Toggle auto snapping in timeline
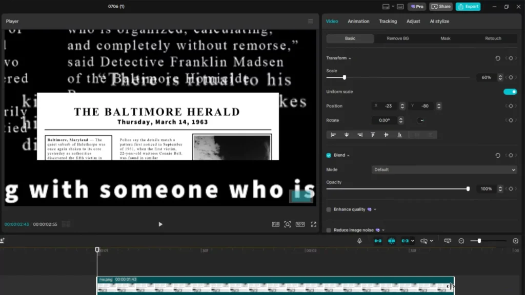This screenshot has height=295, width=525. point(391,241)
